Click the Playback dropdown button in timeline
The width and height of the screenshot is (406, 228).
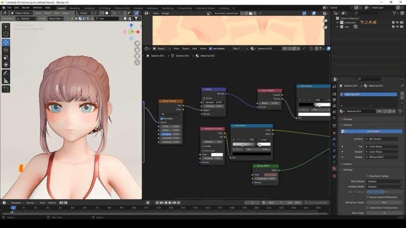[x=17, y=203]
